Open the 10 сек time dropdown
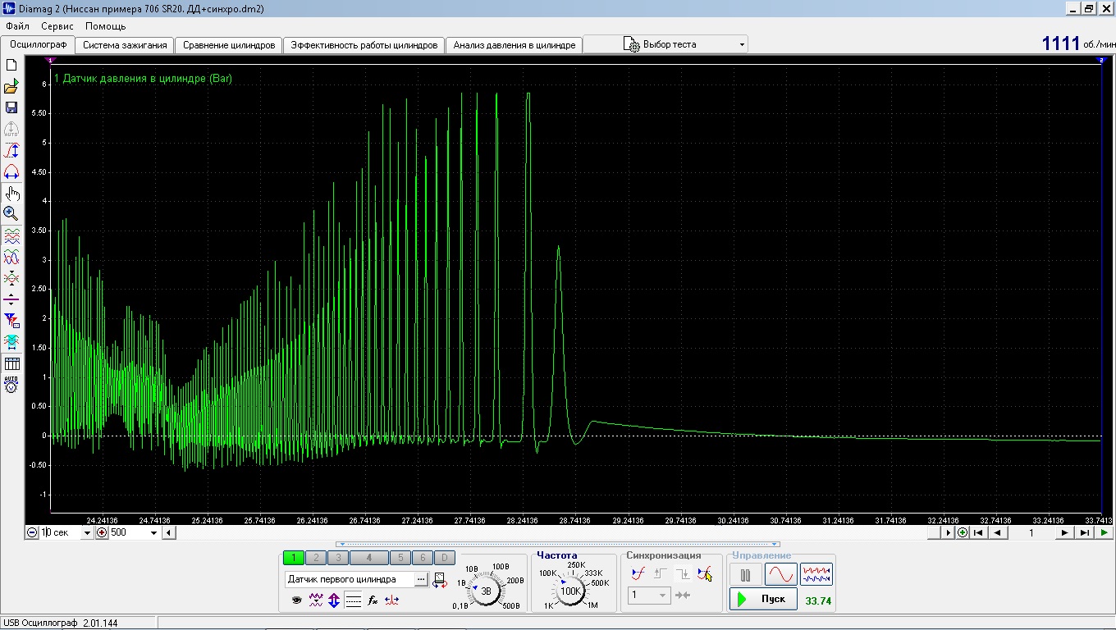The image size is (1116, 630). 87,532
